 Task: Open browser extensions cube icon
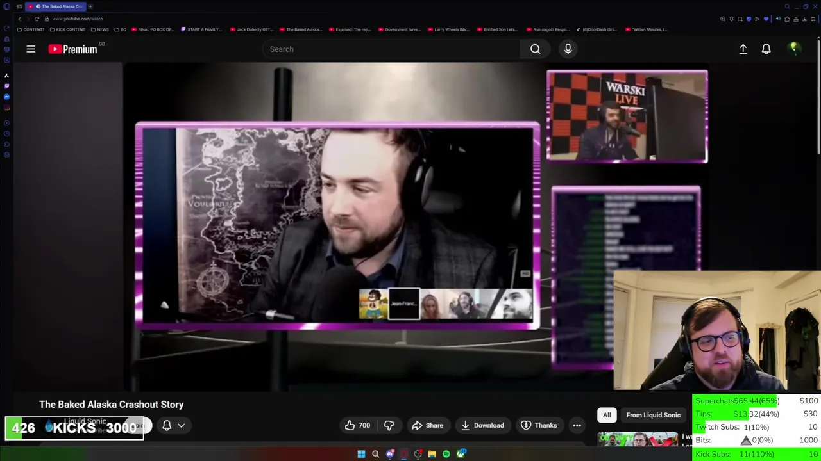[787, 19]
